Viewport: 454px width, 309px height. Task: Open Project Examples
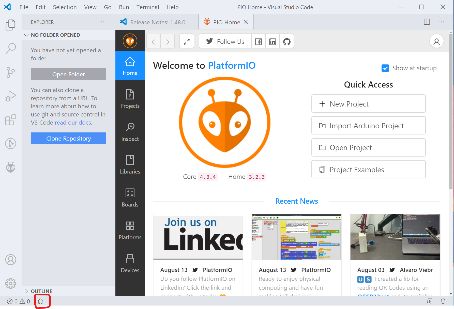click(x=368, y=169)
